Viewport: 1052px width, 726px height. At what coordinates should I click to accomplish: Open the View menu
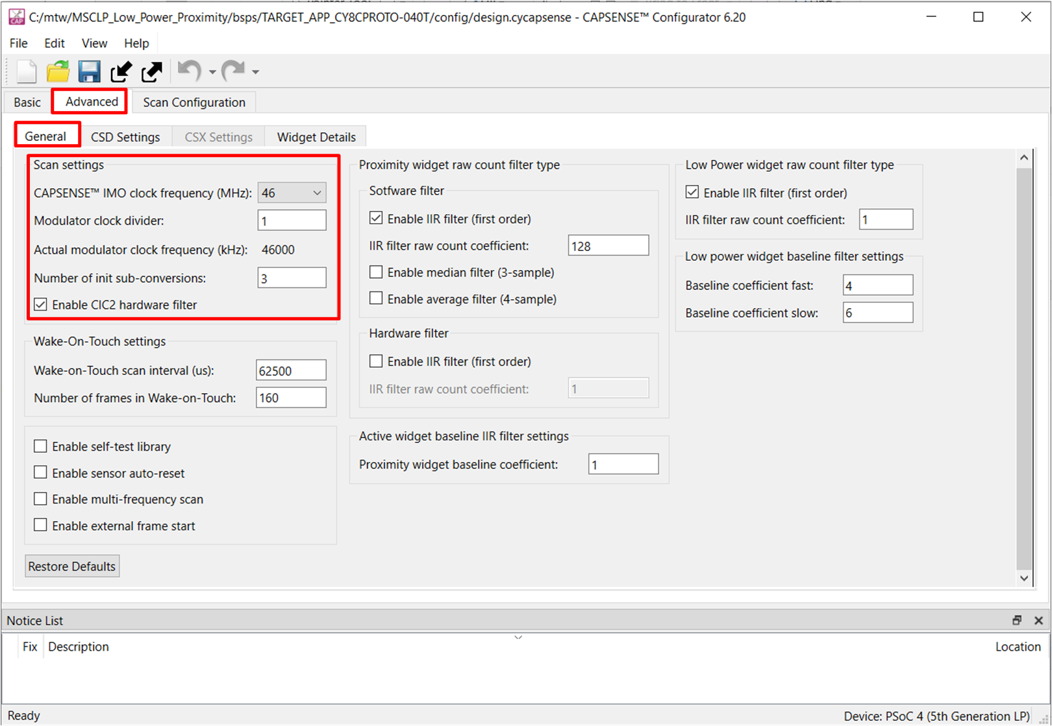point(94,43)
